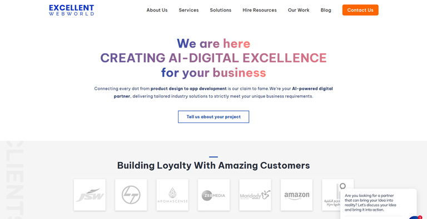
Task: Open the About Us menu
Action: coord(157,10)
